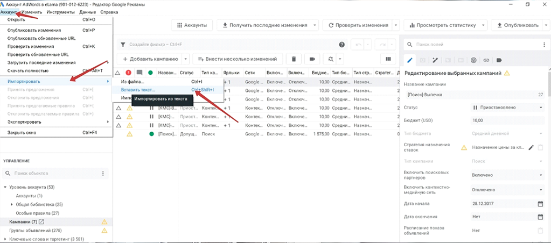Tick the checkbox next to Тип кампании
This screenshot has height=243, width=551.
pos(540,161)
